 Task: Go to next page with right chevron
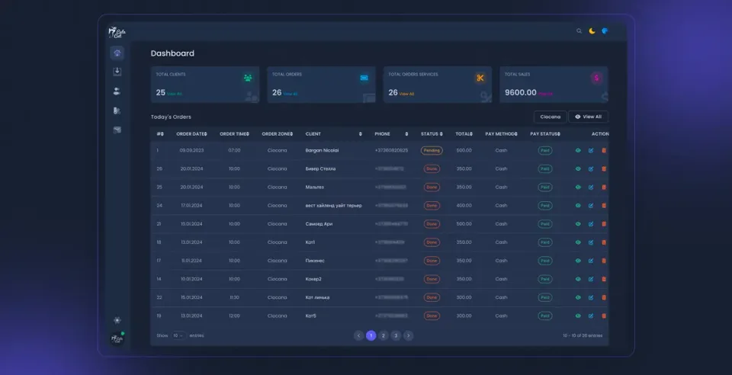[x=409, y=335]
